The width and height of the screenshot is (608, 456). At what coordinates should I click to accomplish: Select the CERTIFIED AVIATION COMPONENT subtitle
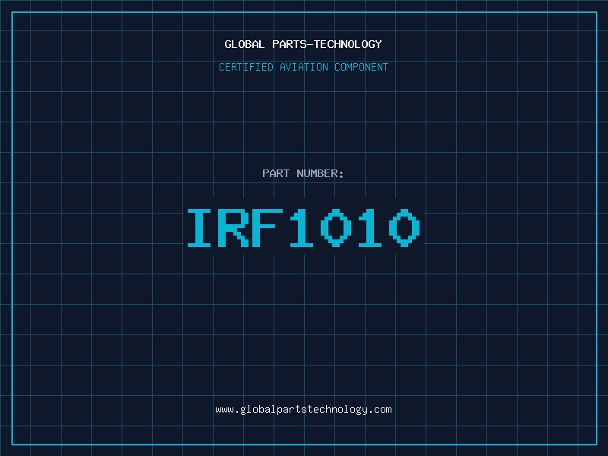pyautogui.click(x=303, y=67)
